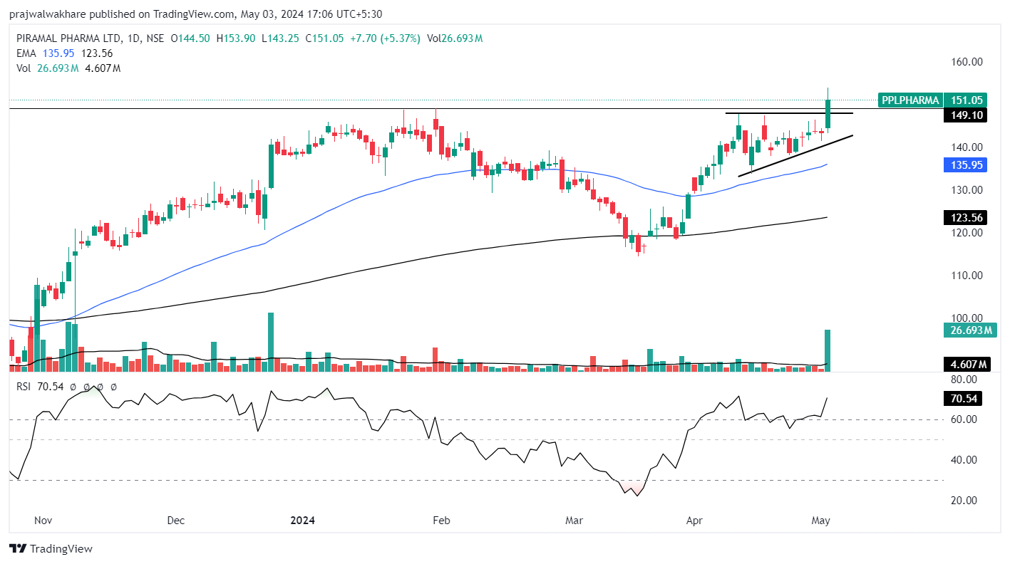Click the L143.25 low value
The width and height of the screenshot is (1010, 564).
coord(282,38)
